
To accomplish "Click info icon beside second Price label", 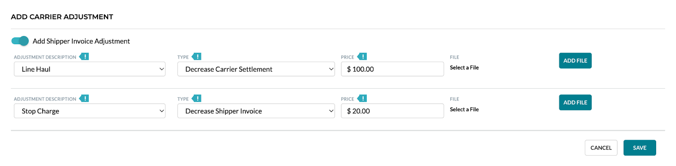I will pyautogui.click(x=362, y=98).
